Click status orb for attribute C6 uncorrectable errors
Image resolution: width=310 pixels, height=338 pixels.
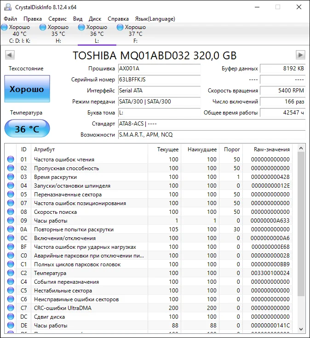click(x=11, y=299)
